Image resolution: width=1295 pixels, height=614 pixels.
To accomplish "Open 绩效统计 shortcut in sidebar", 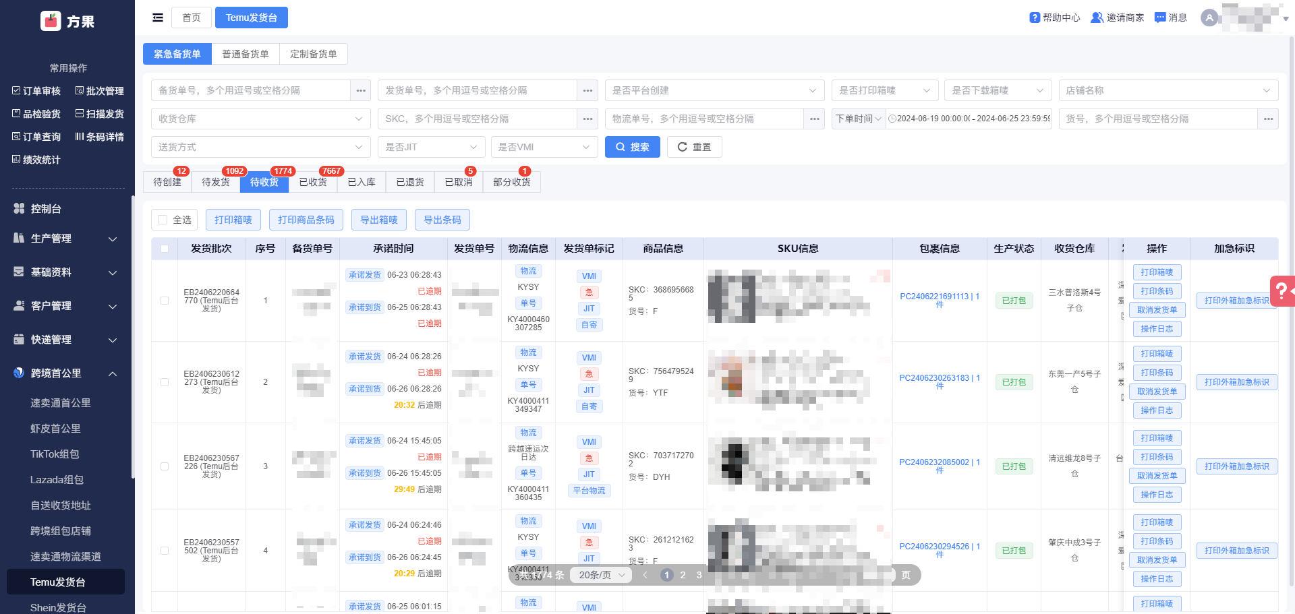I will click(x=36, y=160).
